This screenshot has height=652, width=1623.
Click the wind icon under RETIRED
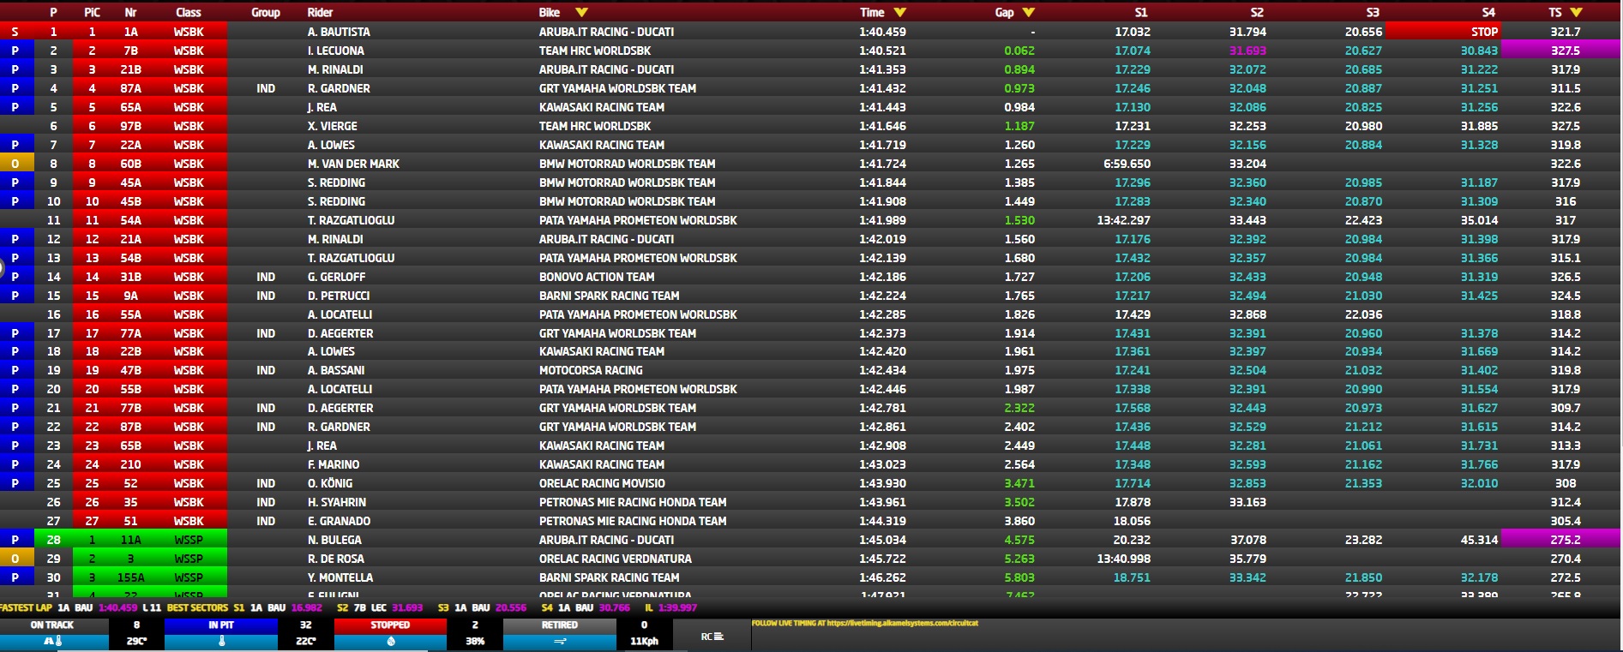(x=559, y=641)
